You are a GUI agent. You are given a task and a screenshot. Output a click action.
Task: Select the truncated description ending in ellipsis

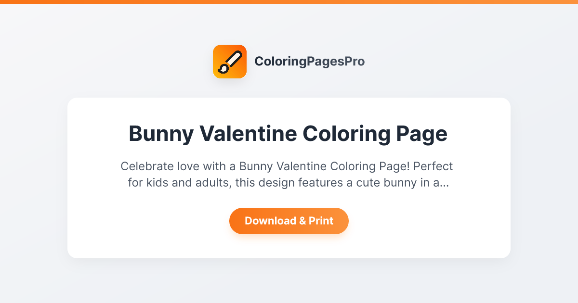coord(287,175)
